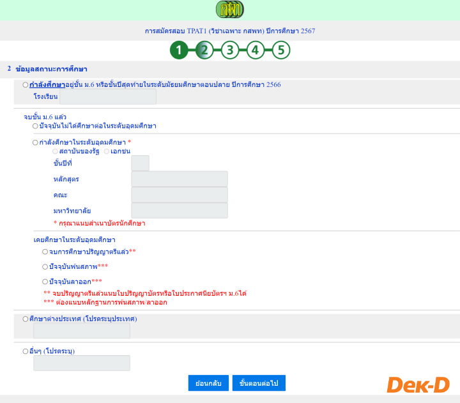Click step 5 circle indicator

click(x=281, y=50)
